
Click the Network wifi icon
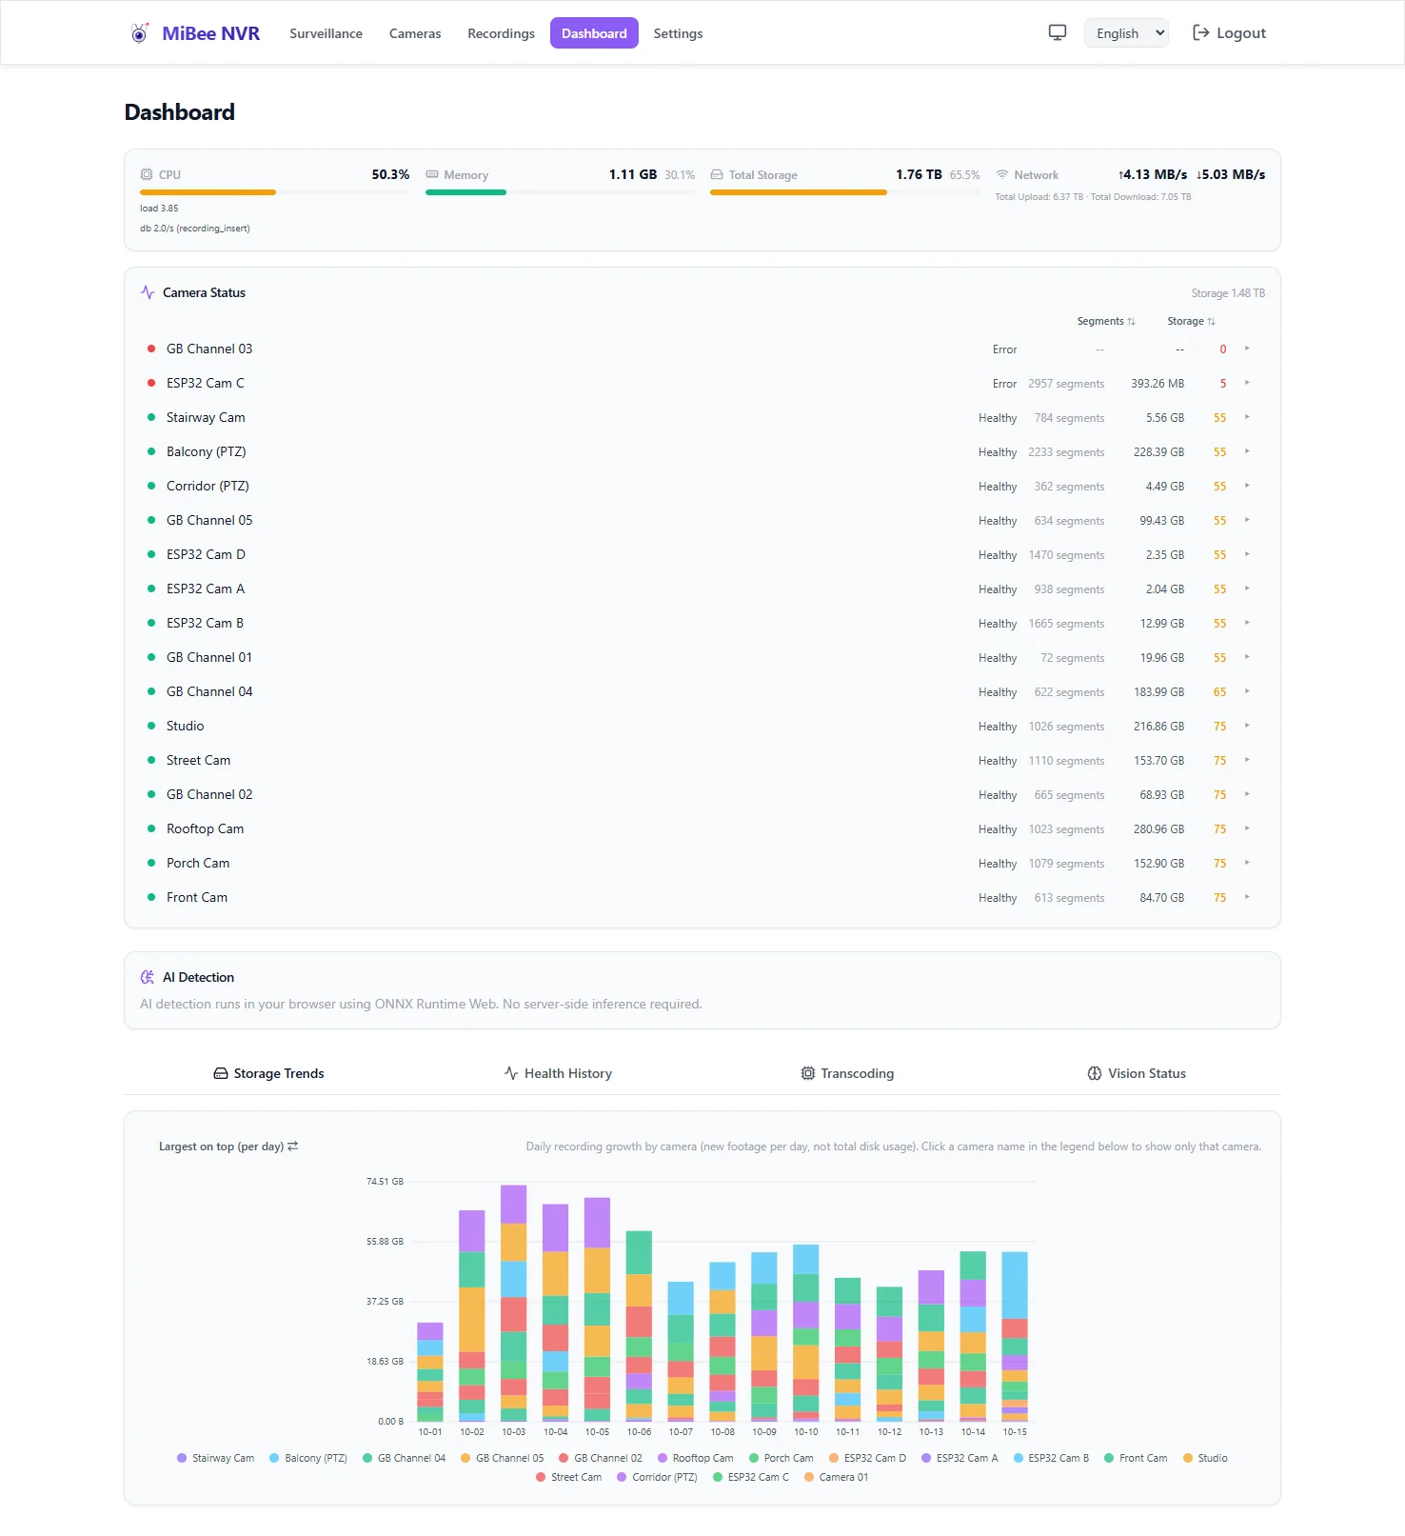pos(1002,174)
